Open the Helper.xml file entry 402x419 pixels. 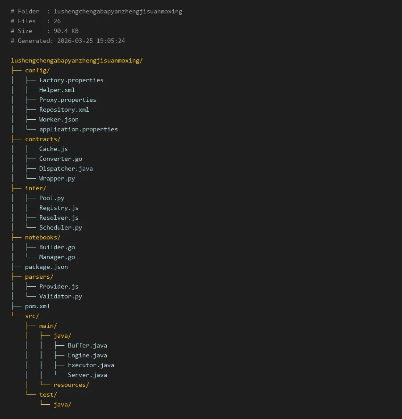(57, 90)
